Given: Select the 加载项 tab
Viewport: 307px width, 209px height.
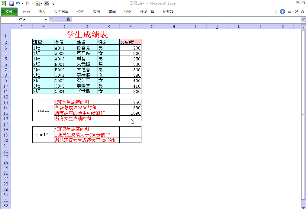Looking at the screenshot, I should (x=168, y=11).
